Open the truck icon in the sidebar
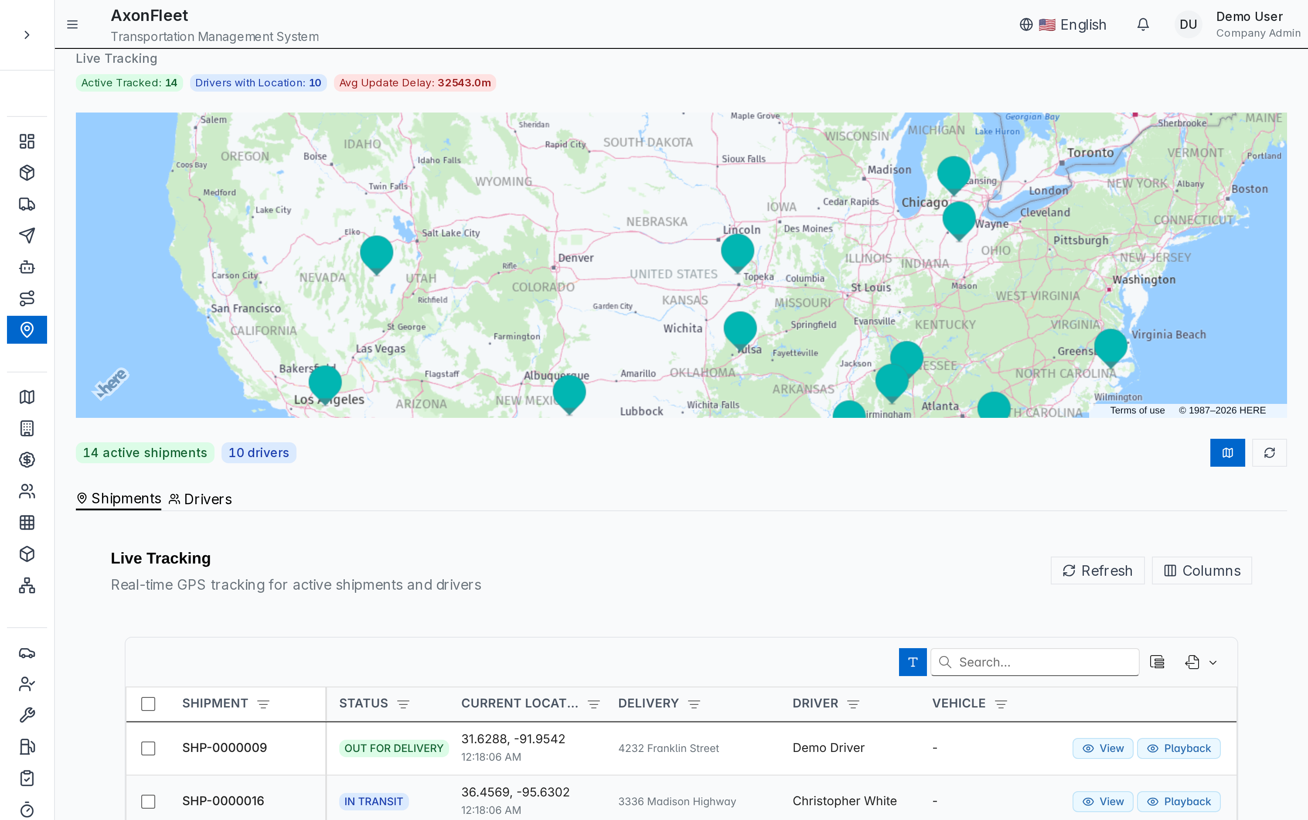Viewport: 1308px width, 820px height. (27, 205)
